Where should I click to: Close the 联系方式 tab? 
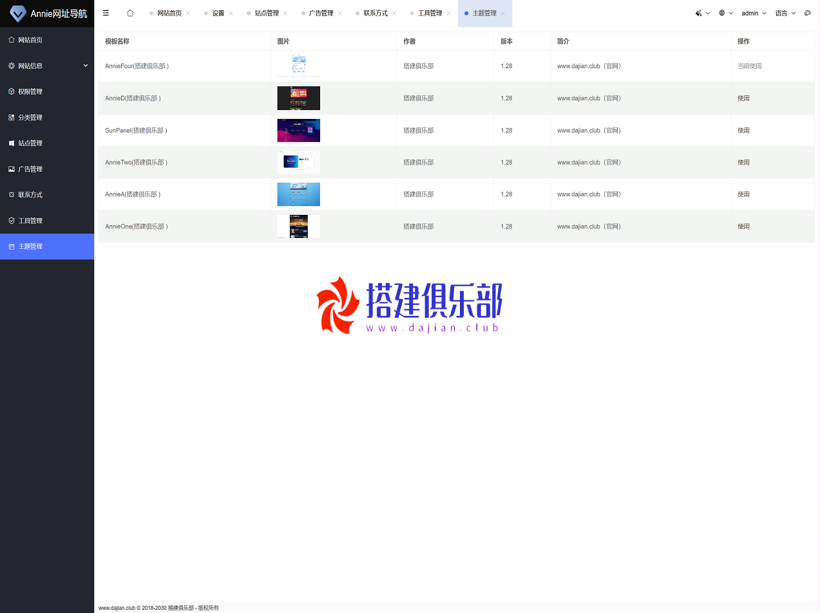tap(394, 14)
